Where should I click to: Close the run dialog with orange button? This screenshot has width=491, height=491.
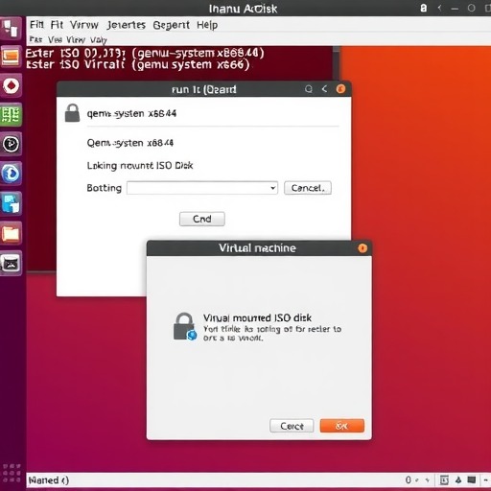pyautogui.click(x=340, y=89)
